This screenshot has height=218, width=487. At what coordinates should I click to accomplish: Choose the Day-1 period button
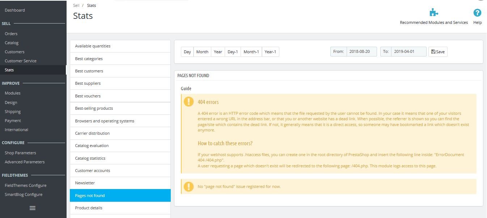(x=233, y=52)
